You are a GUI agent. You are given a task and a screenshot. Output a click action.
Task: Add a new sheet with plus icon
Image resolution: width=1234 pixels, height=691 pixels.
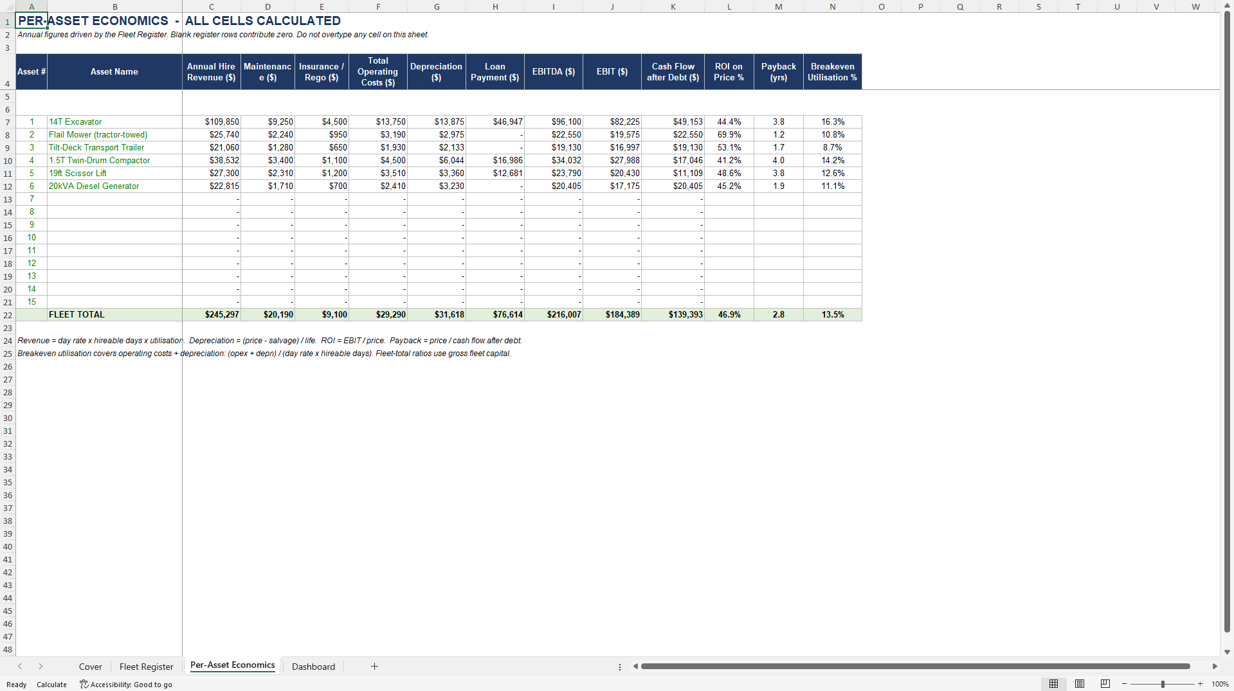click(374, 667)
